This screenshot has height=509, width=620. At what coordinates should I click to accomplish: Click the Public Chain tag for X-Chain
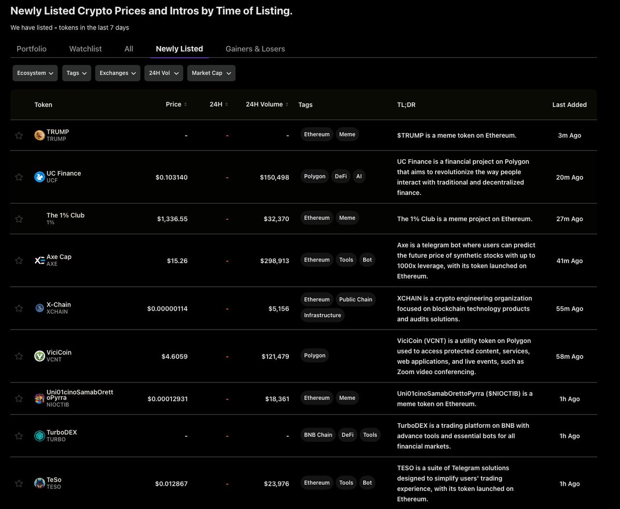pos(355,299)
